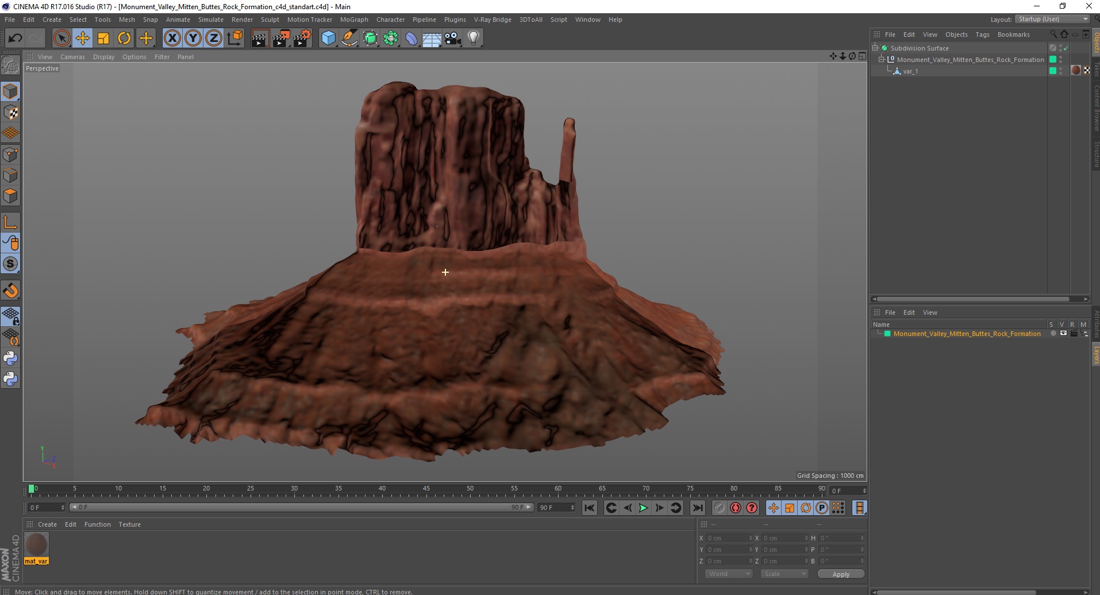Toggle Subdivision Surface enable checkmark
Viewport: 1100px width, 595px height.
pos(1066,48)
